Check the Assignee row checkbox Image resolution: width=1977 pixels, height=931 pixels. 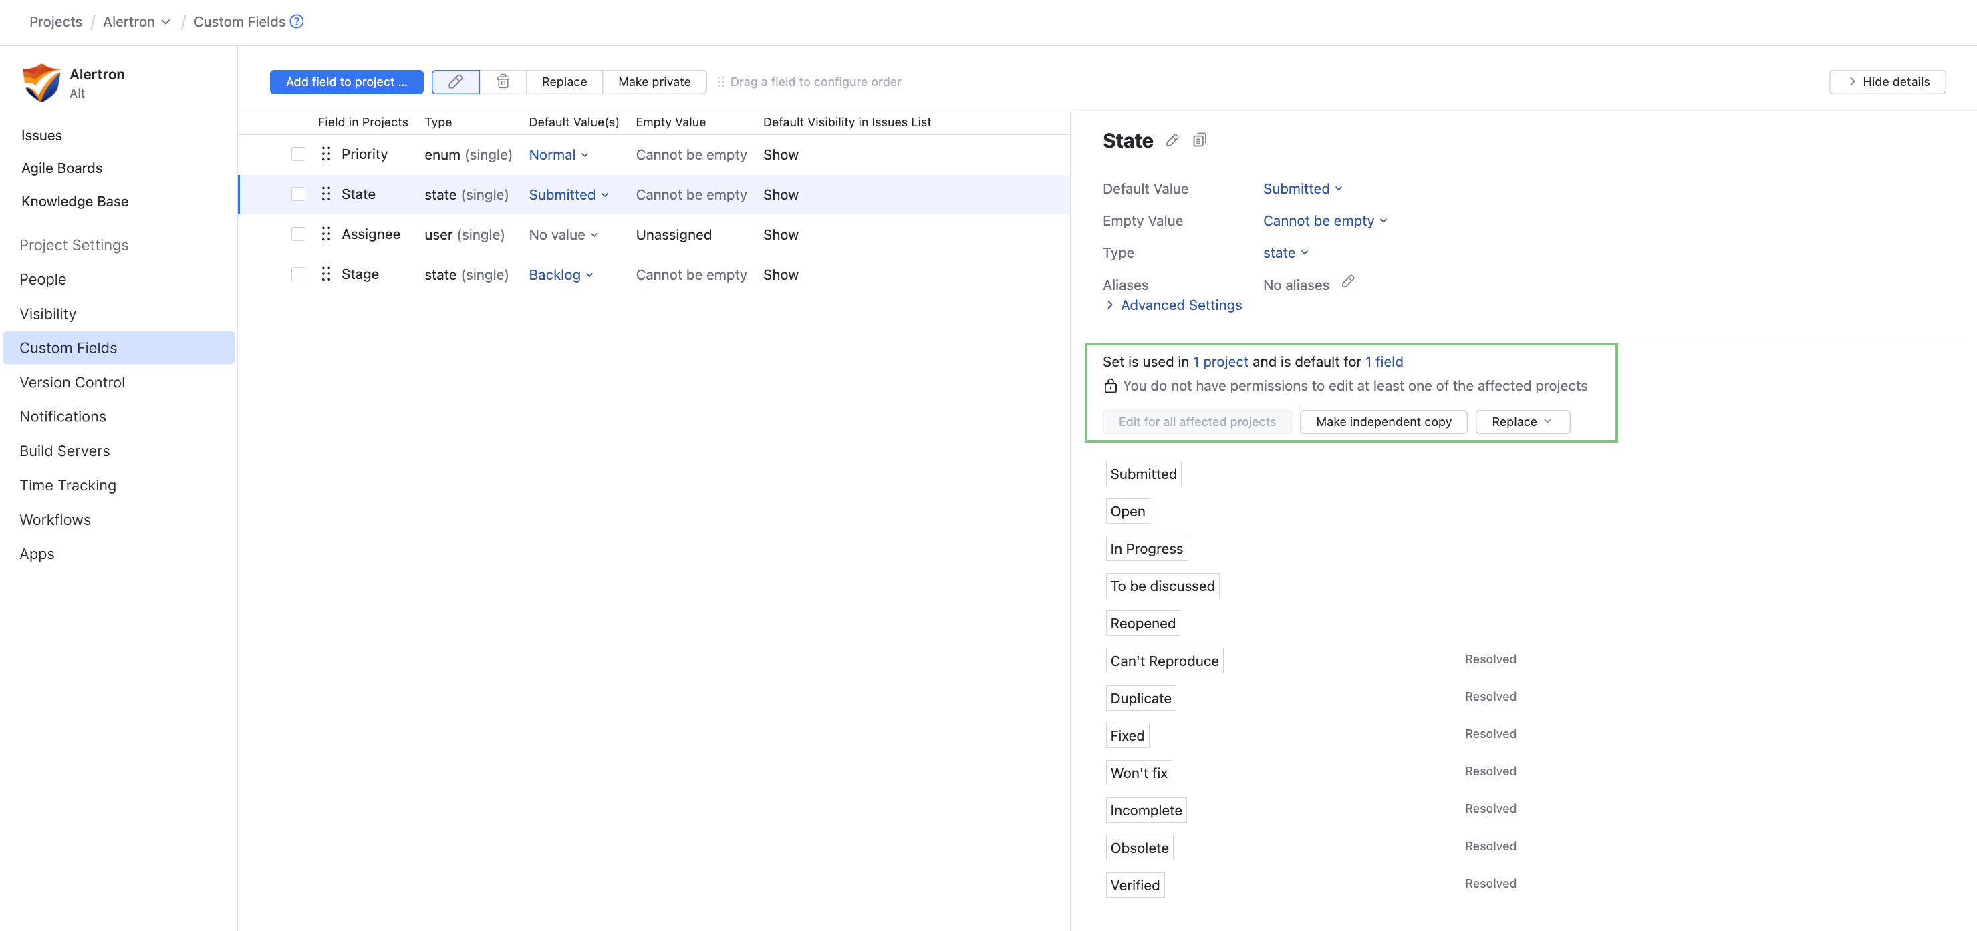click(x=298, y=234)
